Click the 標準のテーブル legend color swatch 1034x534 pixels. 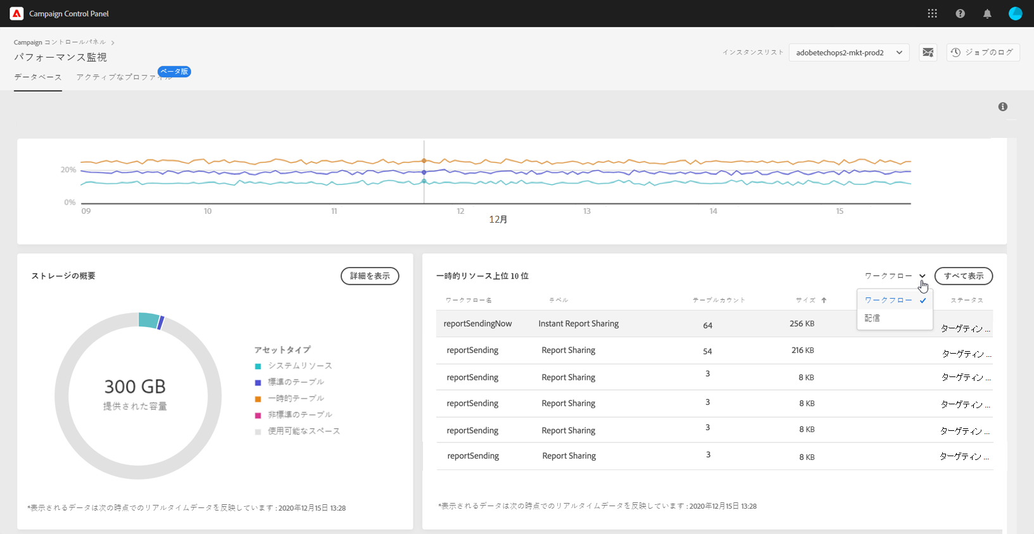pyautogui.click(x=258, y=383)
